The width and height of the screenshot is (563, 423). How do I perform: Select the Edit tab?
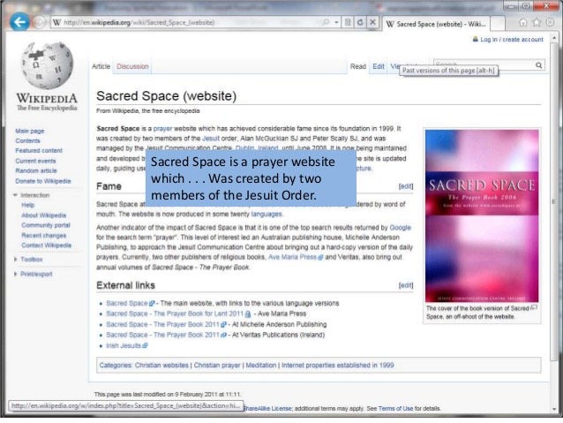378,66
